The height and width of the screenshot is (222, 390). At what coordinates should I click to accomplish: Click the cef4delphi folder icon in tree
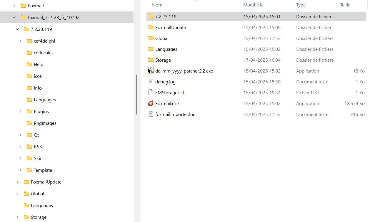pyautogui.click(x=29, y=41)
